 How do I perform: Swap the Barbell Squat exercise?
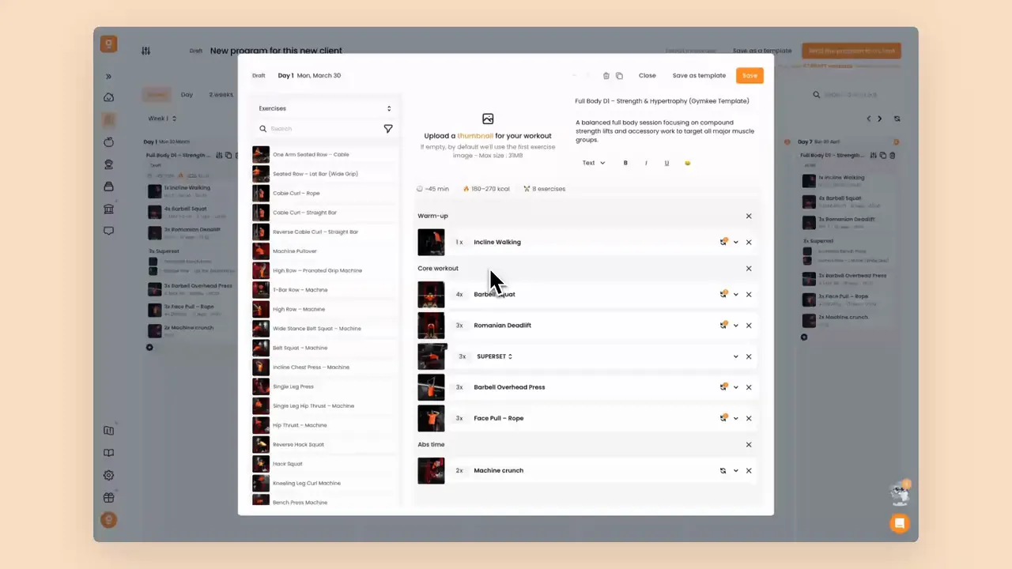point(723,294)
